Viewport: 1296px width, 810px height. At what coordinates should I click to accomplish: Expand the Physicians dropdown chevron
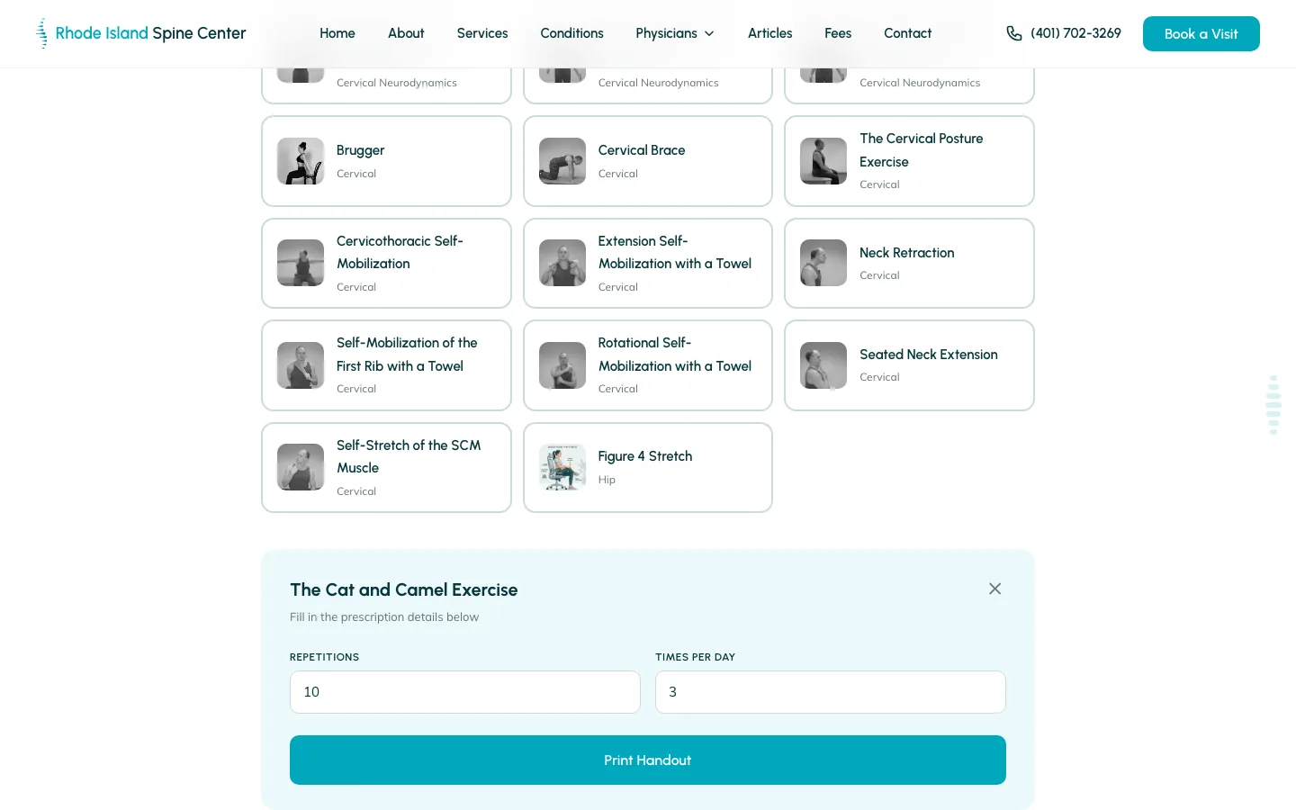(x=709, y=33)
